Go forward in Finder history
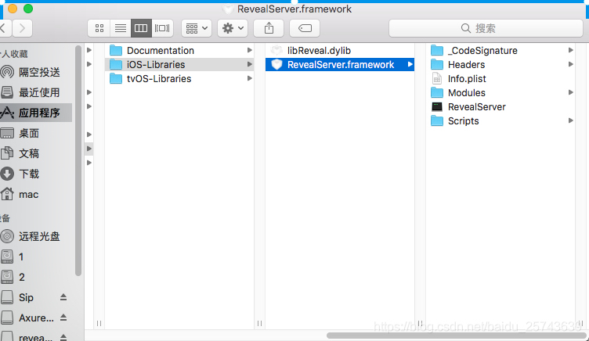Screen dimensions: 589x341 point(22,28)
